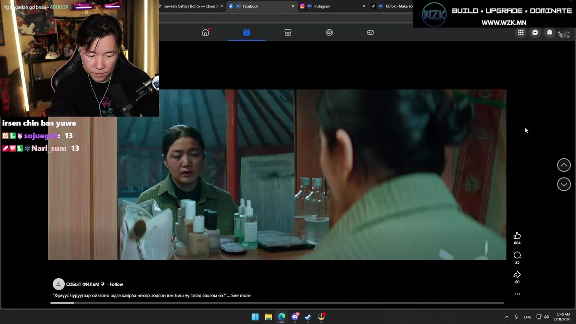Screen dimensions: 576x324
Task: Switch the ENG input language
Action: [527, 317]
